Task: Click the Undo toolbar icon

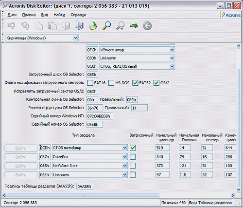Action: tap(11, 26)
